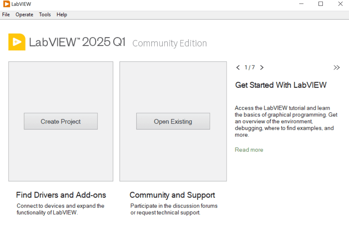Open the Tools menu
The height and width of the screenshot is (230, 349).
[45, 14]
